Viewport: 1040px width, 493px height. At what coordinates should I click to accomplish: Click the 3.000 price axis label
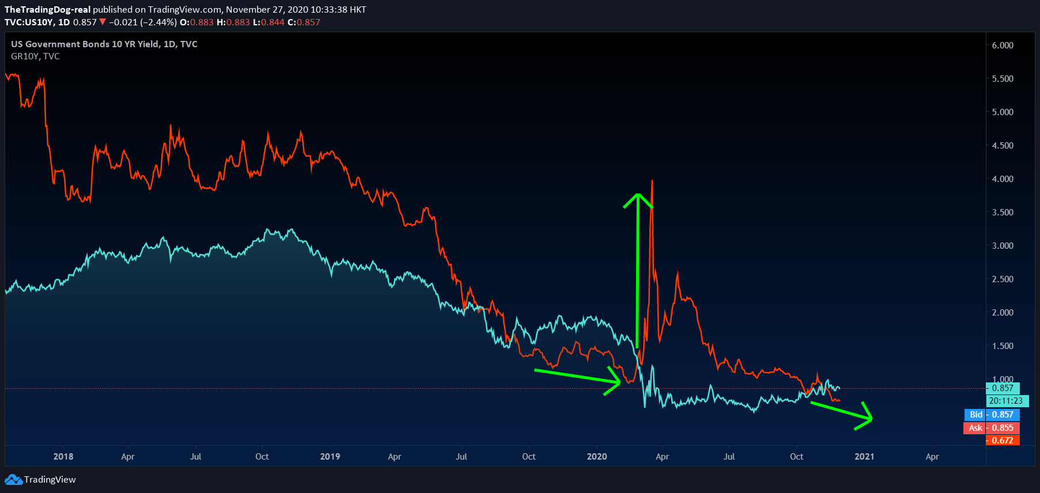tap(1003, 245)
